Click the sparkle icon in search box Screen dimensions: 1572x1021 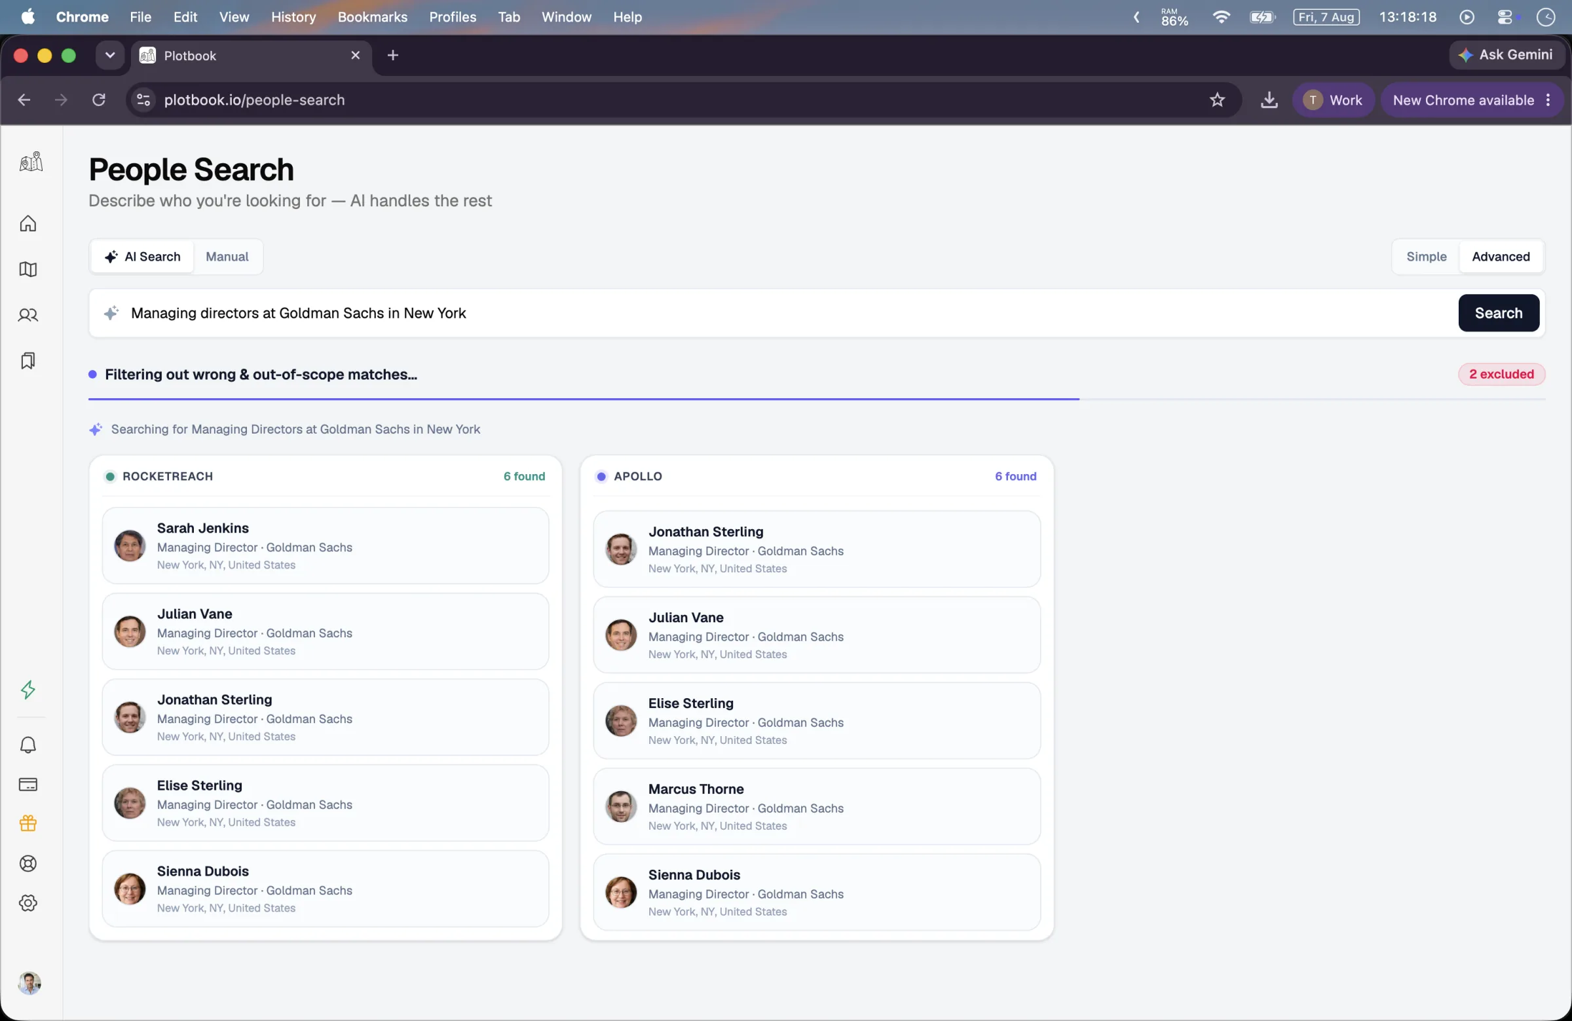tap(111, 313)
